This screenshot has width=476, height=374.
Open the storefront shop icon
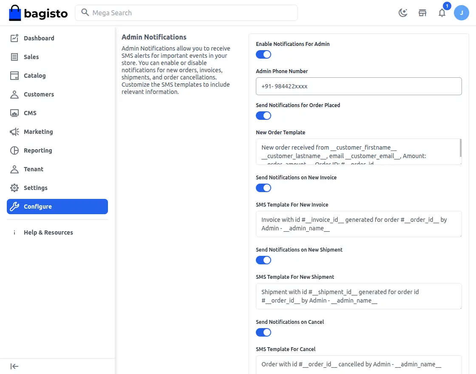(422, 13)
